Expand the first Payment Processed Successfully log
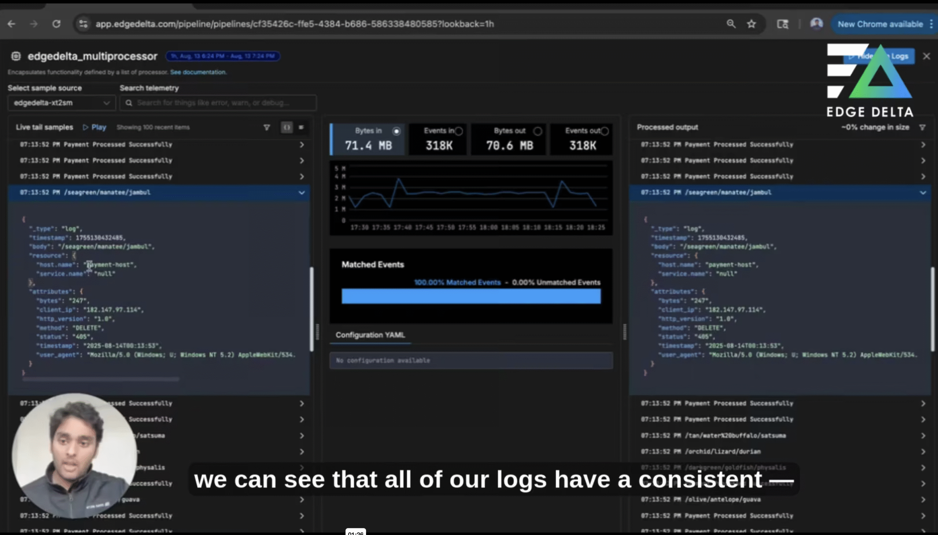The width and height of the screenshot is (938, 535). (x=302, y=144)
